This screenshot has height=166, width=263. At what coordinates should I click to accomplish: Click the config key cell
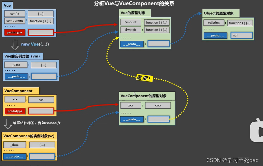[x=15, y=14]
